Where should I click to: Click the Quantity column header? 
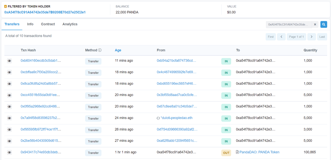click(x=310, y=50)
